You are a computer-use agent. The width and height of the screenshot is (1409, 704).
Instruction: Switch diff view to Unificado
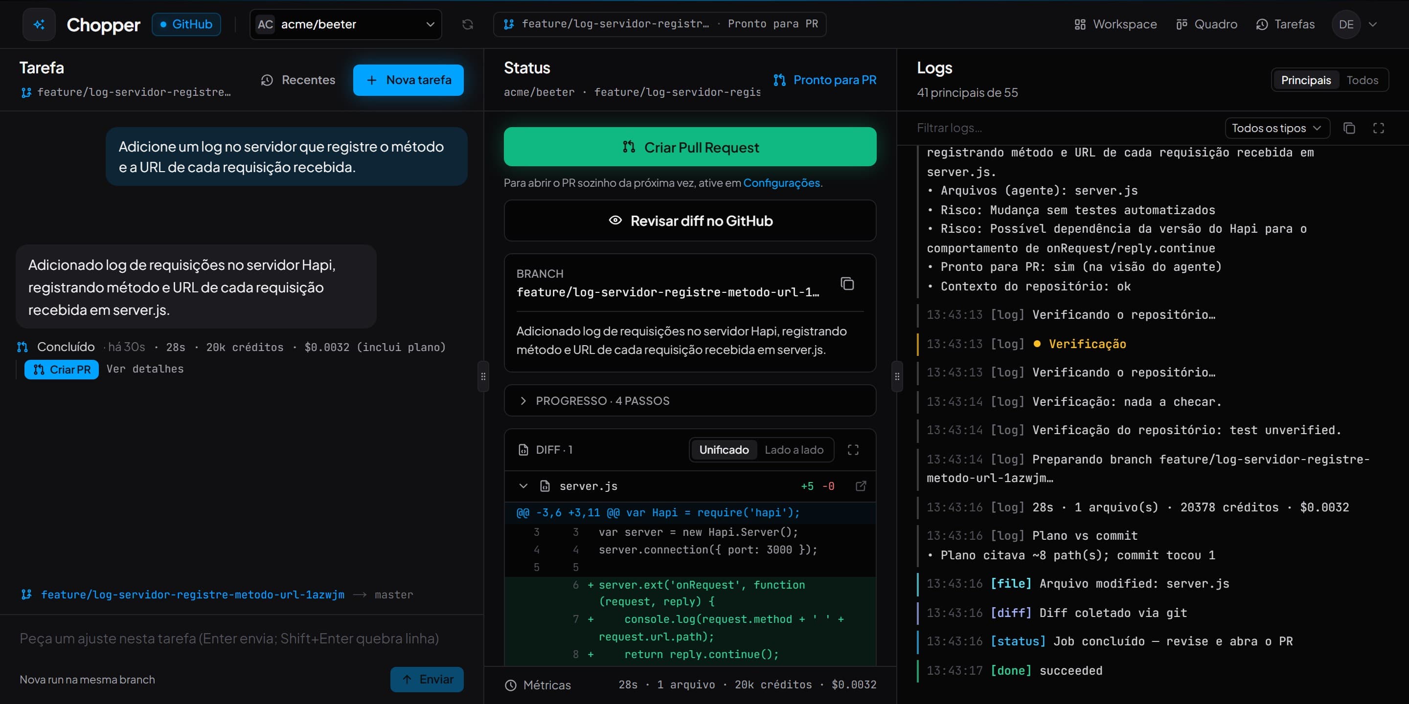point(724,449)
